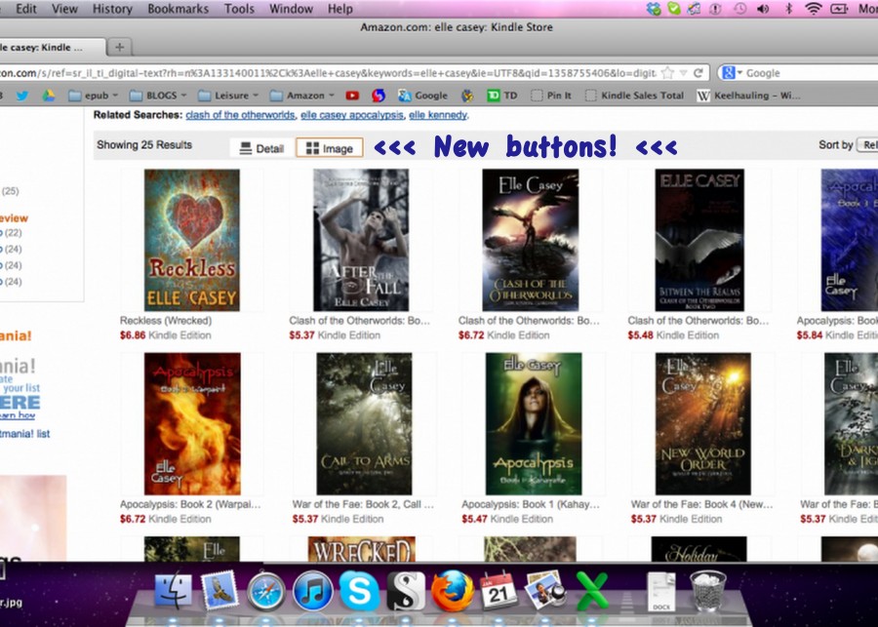The image size is (878, 627).
Task: Open the Wi-Fi status menu
Action: coord(813,9)
